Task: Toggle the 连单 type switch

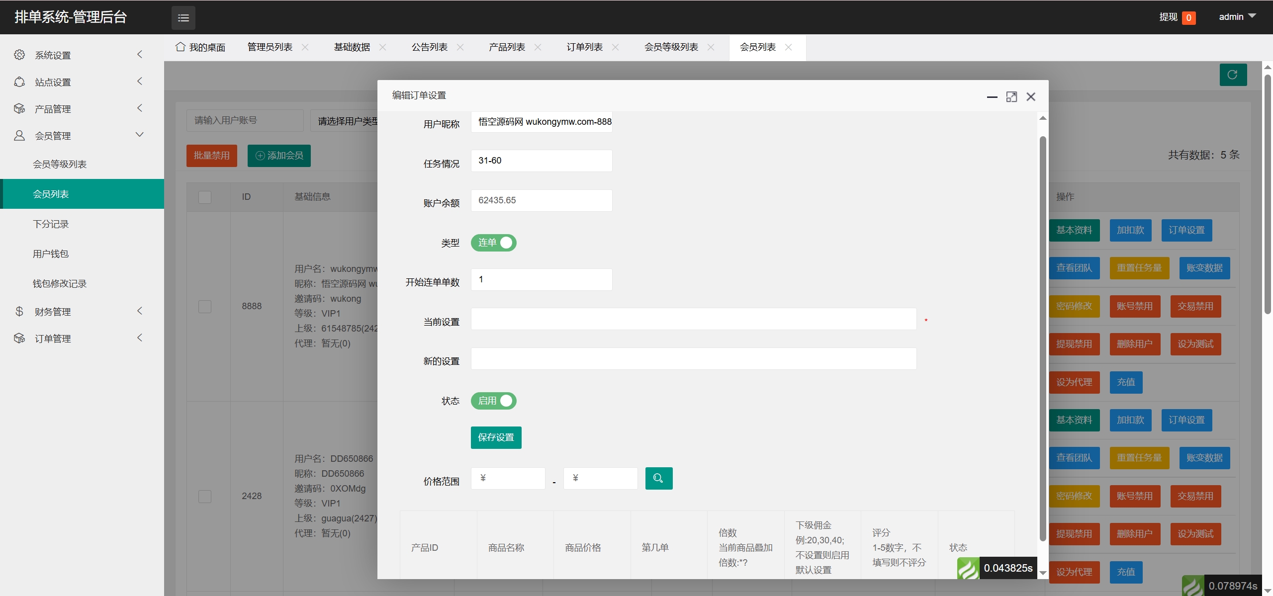Action: pyautogui.click(x=493, y=243)
